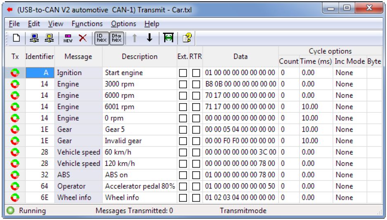The height and width of the screenshot is (220, 387).
Task: Open the View menu
Action: (56, 24)
